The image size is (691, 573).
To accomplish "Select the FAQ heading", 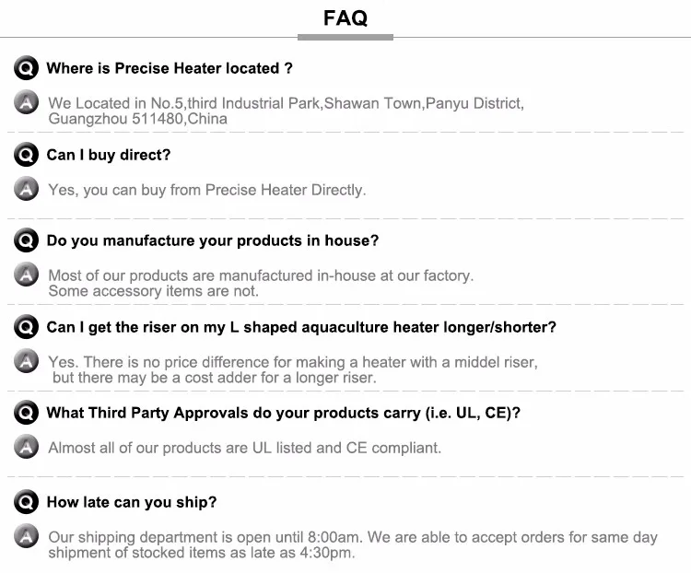I will point(345,18).
